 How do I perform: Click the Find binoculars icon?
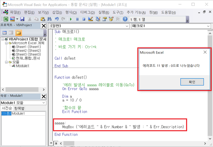pyautogui.click(x=49, y=19)
